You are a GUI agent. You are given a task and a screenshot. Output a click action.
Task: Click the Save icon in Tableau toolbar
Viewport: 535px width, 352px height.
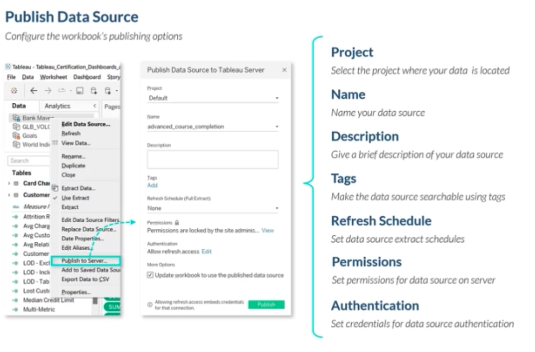(79, 91)
